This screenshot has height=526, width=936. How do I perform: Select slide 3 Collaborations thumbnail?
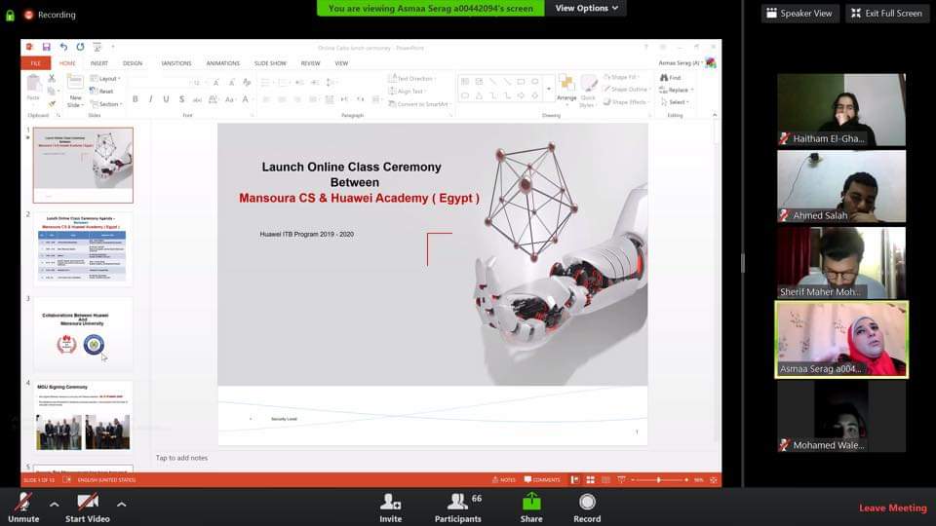(83, 334)
